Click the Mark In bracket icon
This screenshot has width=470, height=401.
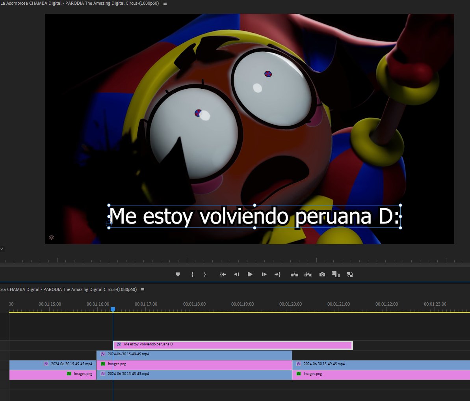(192, 274)
